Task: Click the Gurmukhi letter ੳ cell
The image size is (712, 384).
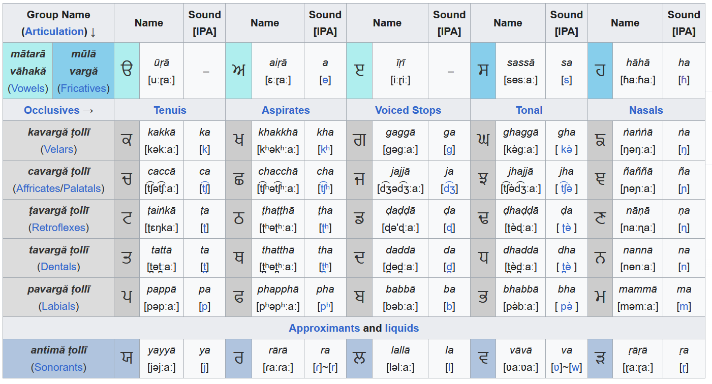Action: pos(127,70)
